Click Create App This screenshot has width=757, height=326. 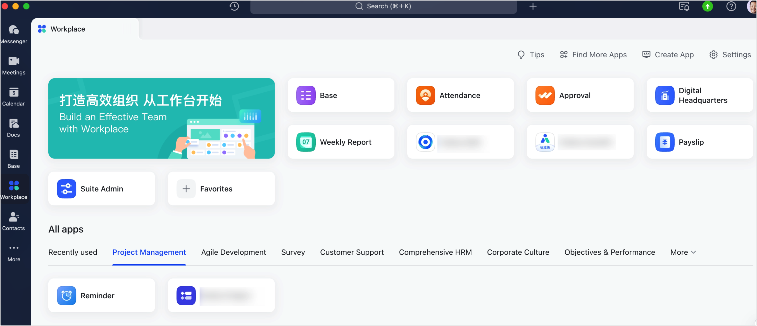(x=668, y=55)
